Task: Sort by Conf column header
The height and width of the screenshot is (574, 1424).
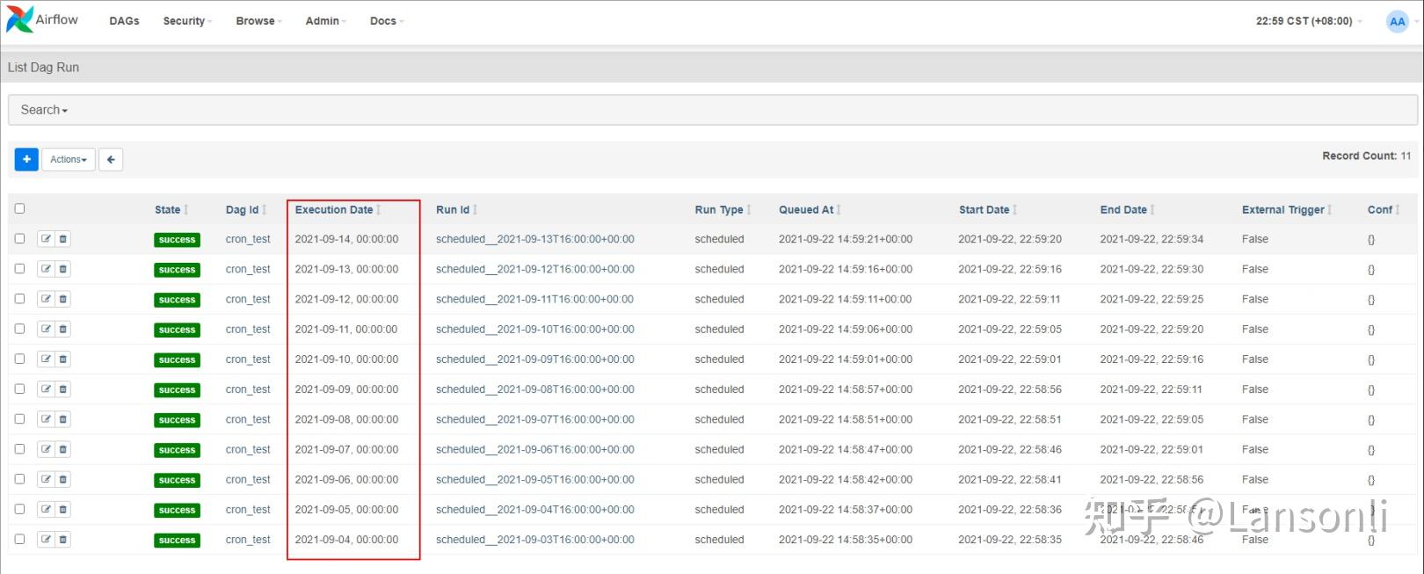Action: coord(1384,210)
